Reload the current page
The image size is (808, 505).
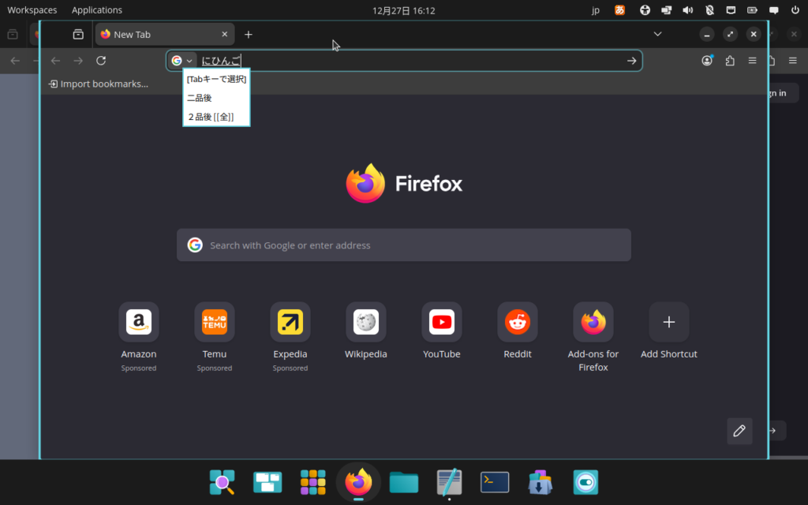coord(101,61)
